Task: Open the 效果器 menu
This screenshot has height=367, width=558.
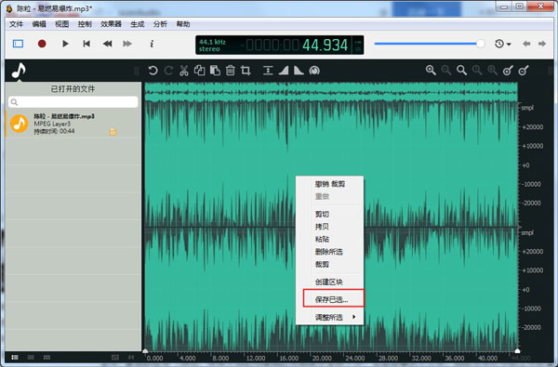Action: point(111,24)
